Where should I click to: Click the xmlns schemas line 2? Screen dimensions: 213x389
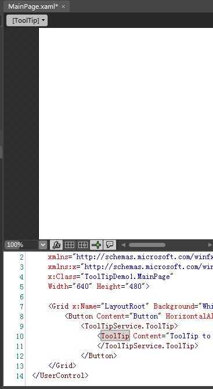click(x=131, y=257)
